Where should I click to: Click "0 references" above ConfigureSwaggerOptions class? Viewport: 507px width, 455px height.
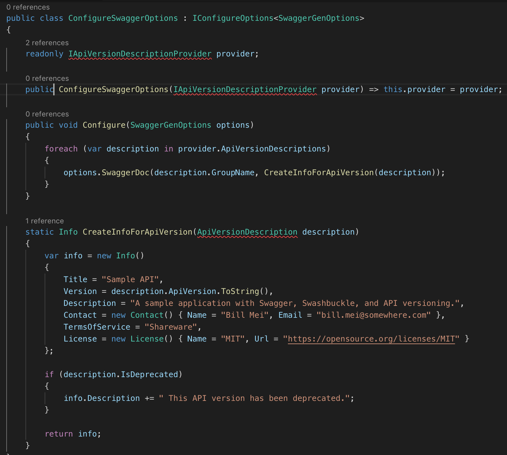[28, 7]
